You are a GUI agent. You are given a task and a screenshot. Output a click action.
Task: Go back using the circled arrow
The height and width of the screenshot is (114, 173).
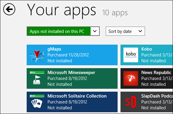click(x=9, y=9)
